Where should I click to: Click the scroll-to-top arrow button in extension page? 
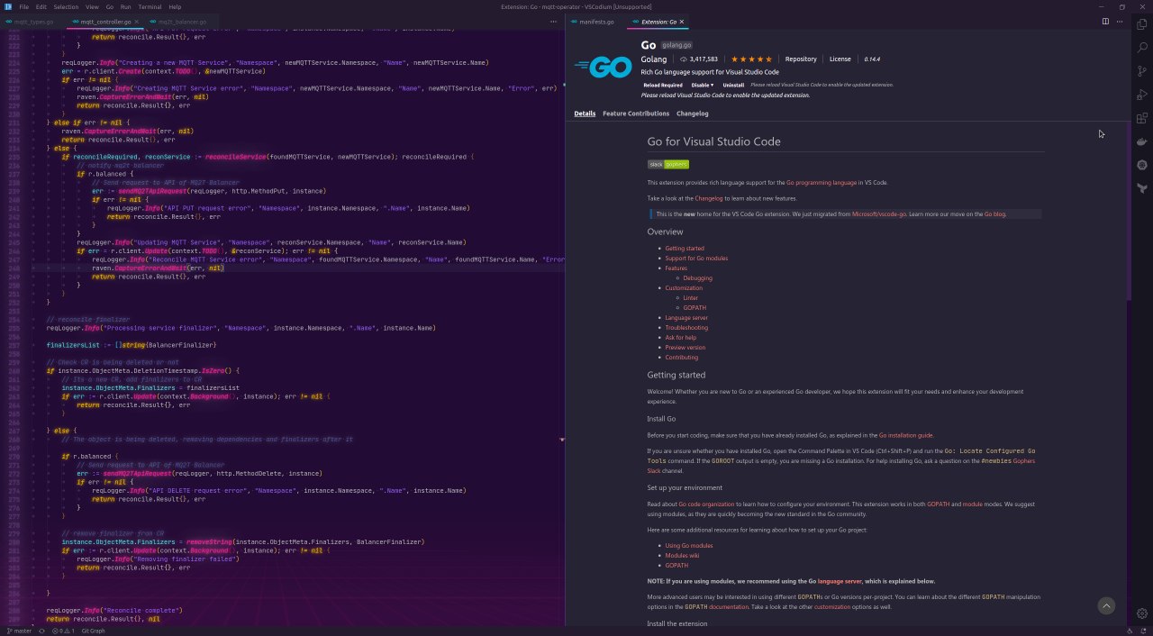tap(1106, 606)
